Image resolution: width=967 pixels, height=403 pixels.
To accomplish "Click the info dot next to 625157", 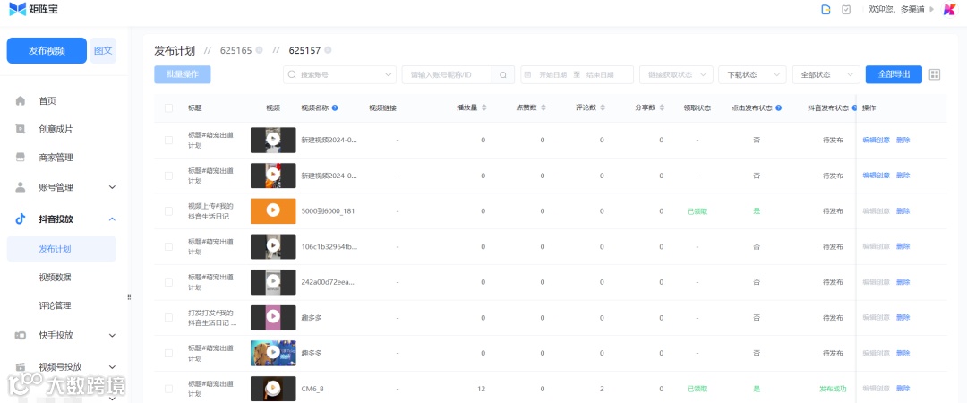I will click(x=328, y=50).
